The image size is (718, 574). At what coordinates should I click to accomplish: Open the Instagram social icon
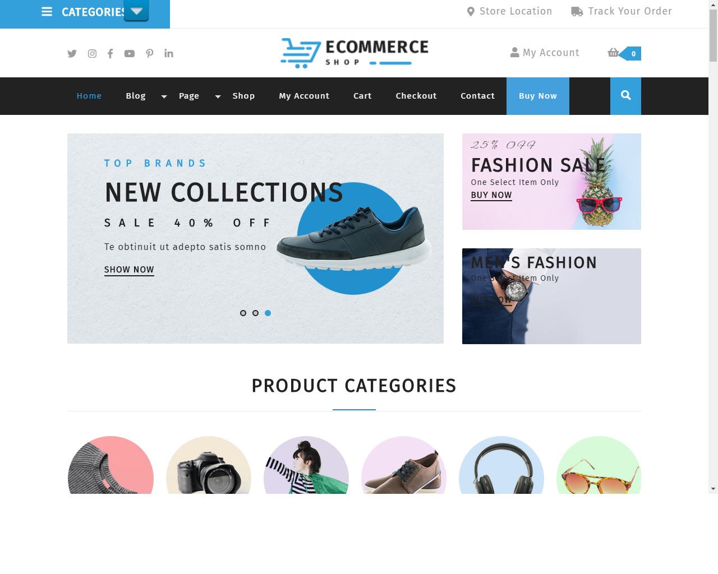click(x=92, y=54)
